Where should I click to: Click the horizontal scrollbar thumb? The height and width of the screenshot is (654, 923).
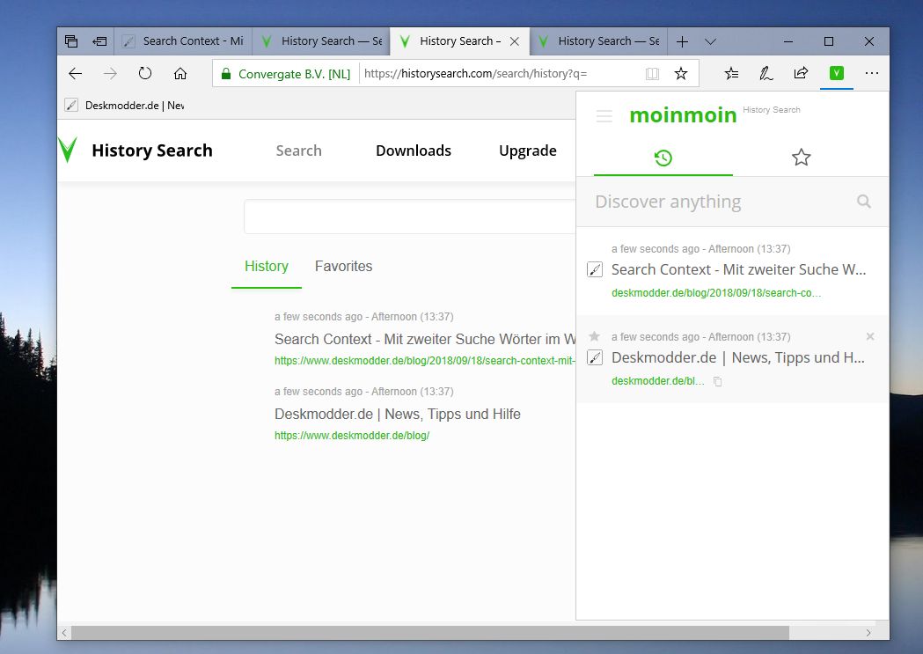(429, 633)
